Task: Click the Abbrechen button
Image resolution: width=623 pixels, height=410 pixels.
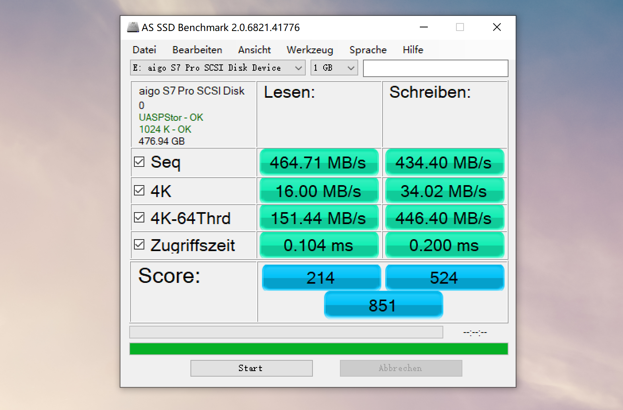Action: point(401,368)
